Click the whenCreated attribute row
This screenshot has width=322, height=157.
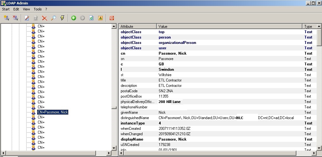tap(218, 129)
